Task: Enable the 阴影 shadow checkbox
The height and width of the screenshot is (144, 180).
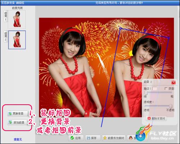Action: pos(166,89)
